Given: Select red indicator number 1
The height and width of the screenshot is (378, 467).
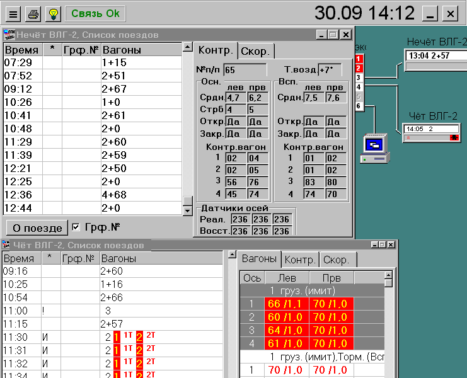Looking at the screenshot, I should pyautogui.click(x=359, y=59).
